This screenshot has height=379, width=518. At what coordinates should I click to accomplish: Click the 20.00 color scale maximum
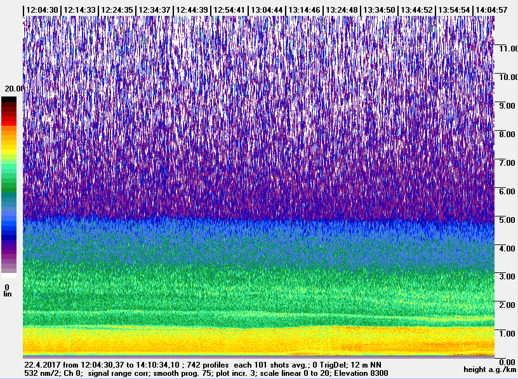coord(15,88)
